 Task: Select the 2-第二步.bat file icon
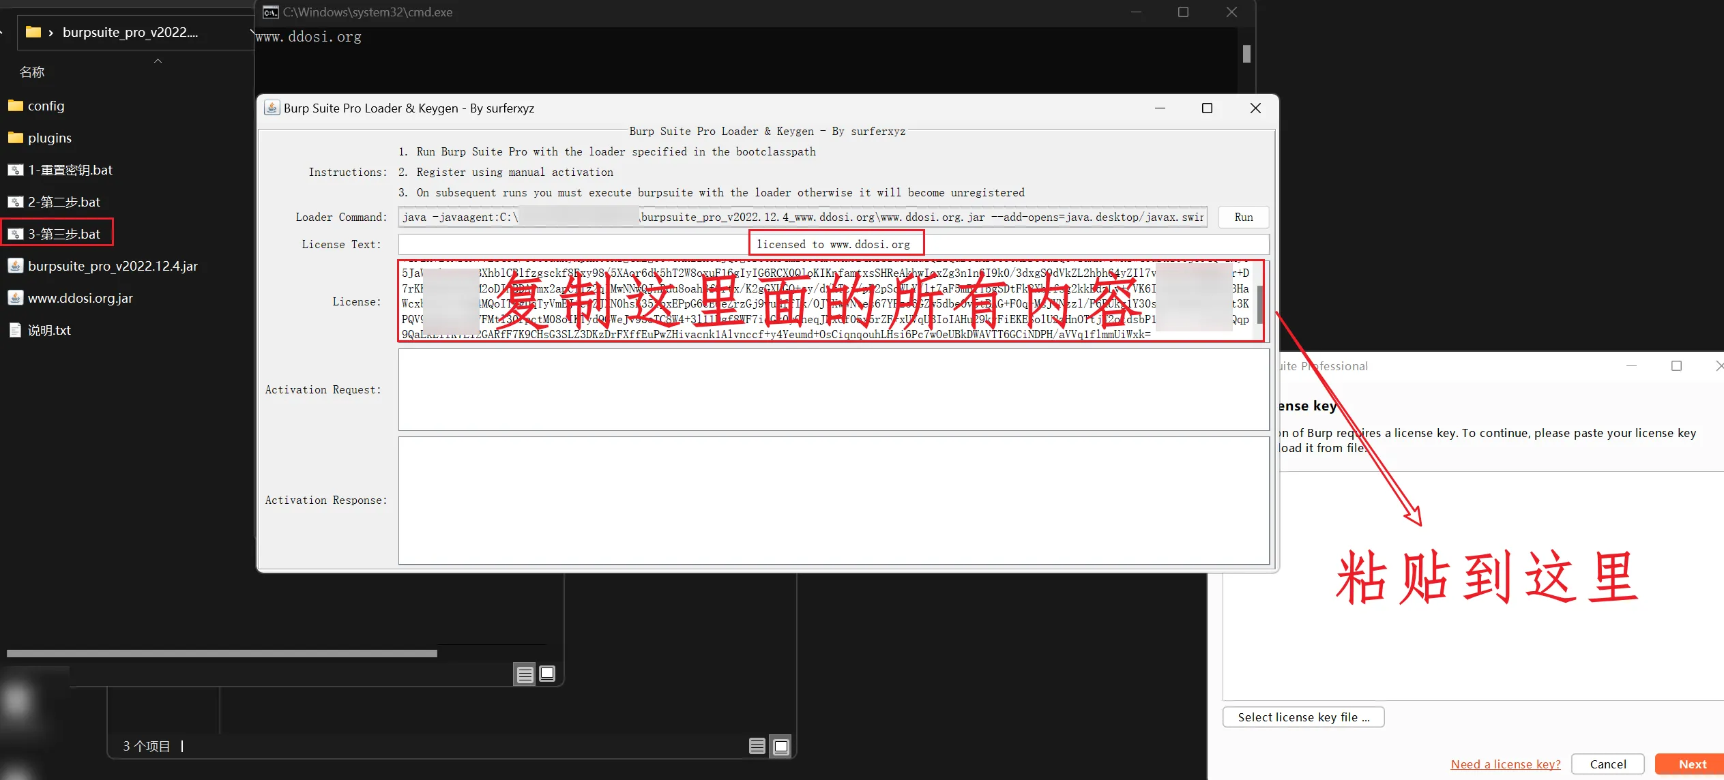pyautogui.click(x=16, y=202)
